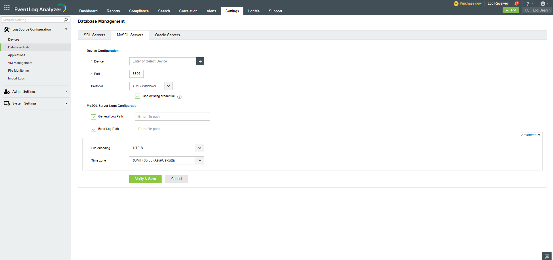
Task: Collapse the Advanced options section
Action: point(531,135)
